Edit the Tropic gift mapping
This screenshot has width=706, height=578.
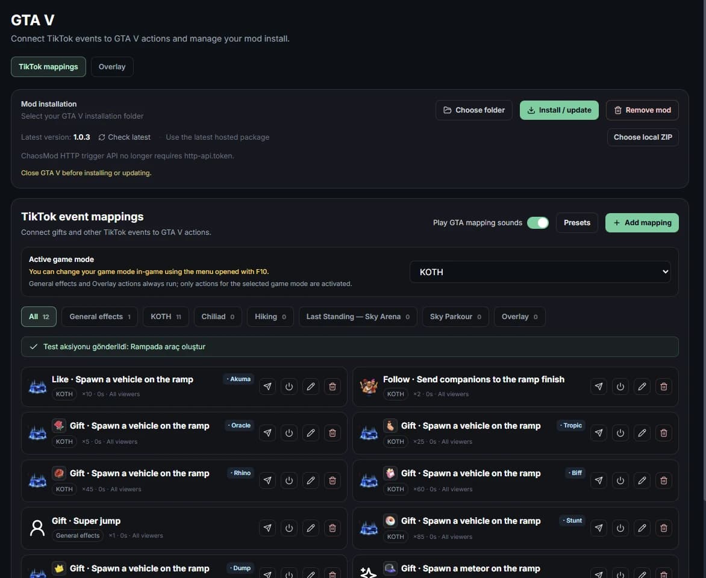click(x=642, y=433)
